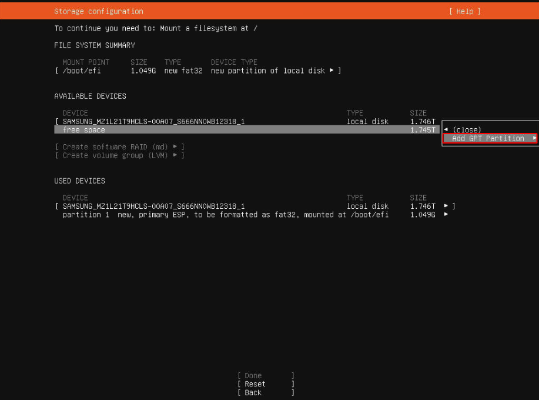Click arrow right of Add GPT Partition

(x=534, y=138)
